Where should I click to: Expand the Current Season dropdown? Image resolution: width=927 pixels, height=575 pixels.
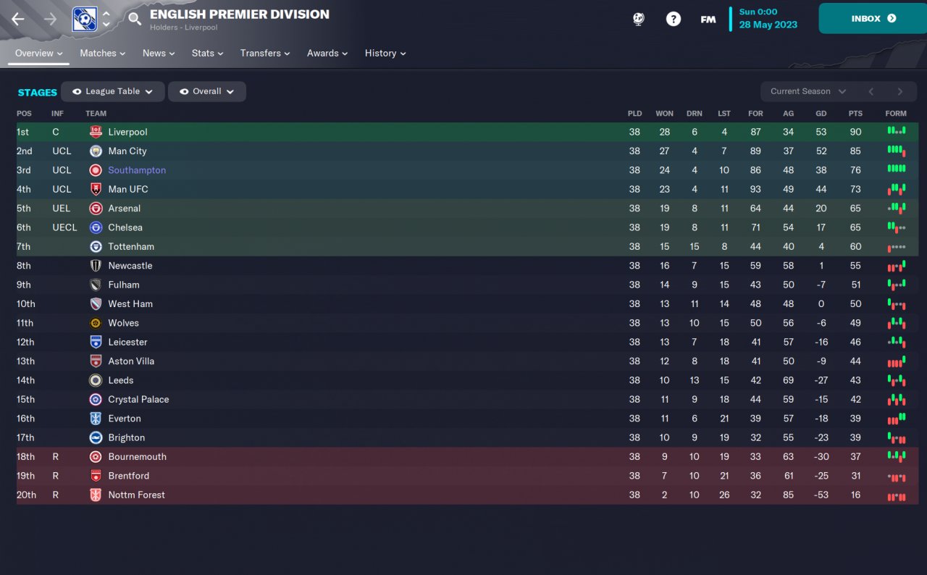pyautogui.click(x=808, y=91)
